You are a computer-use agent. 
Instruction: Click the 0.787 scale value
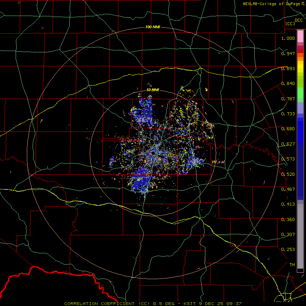(x=288, y=99)
